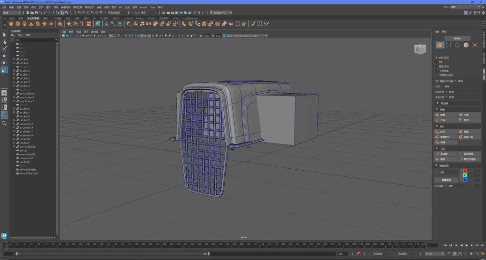Select the 拾取/框选 radio button
Viewport: 486px width, 260px height.
tap(437, 58)
